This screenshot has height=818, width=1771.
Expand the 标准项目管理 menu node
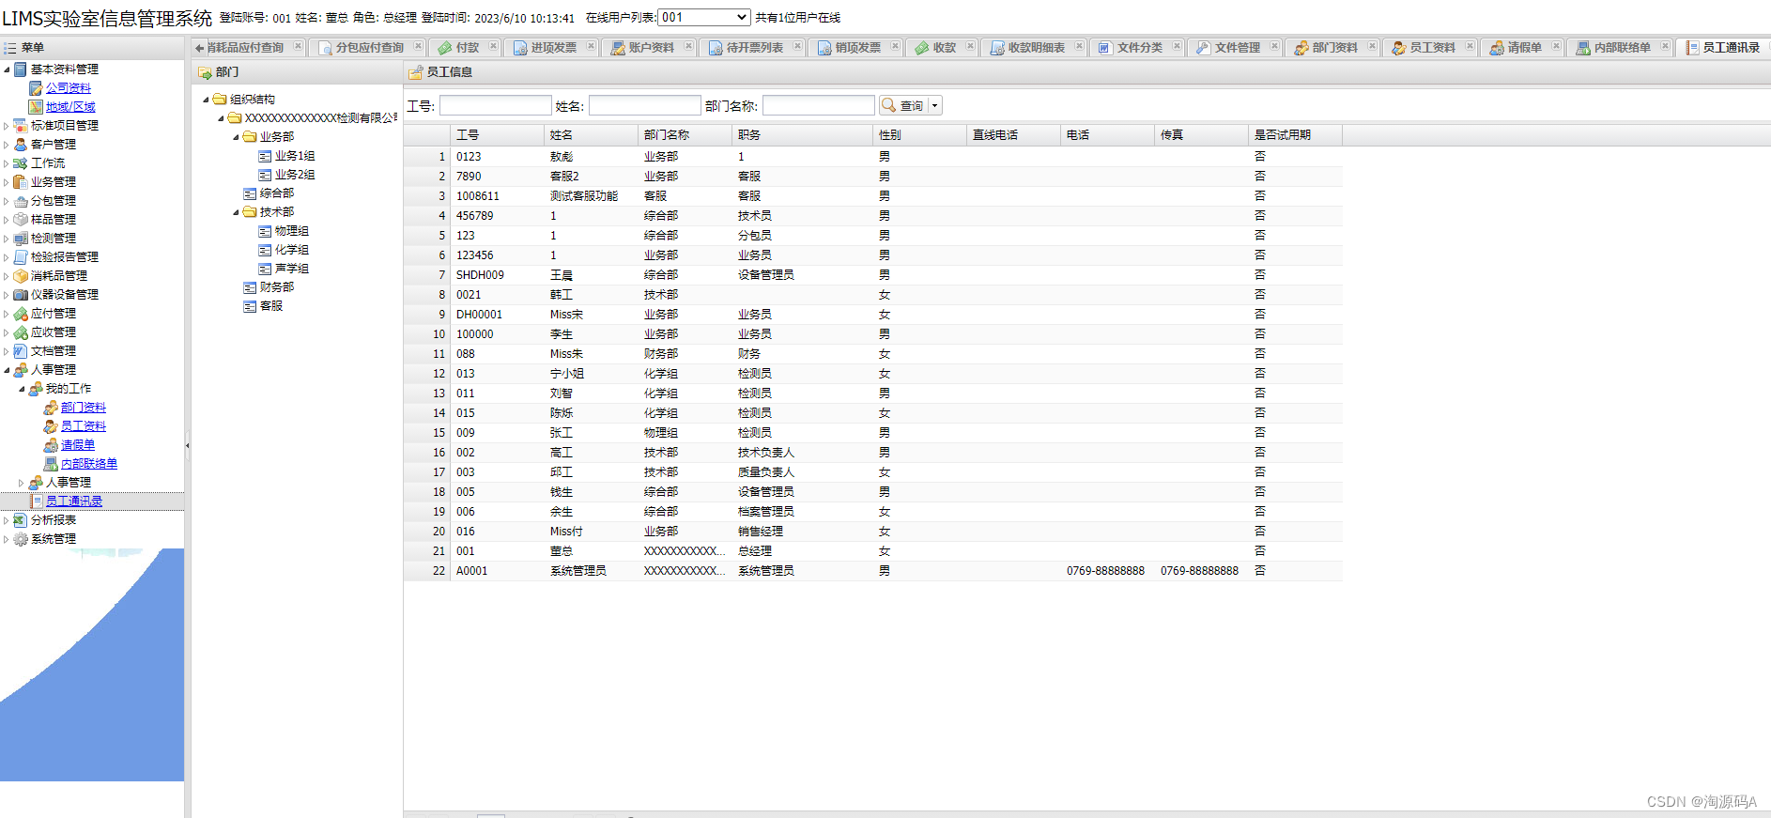8,126
